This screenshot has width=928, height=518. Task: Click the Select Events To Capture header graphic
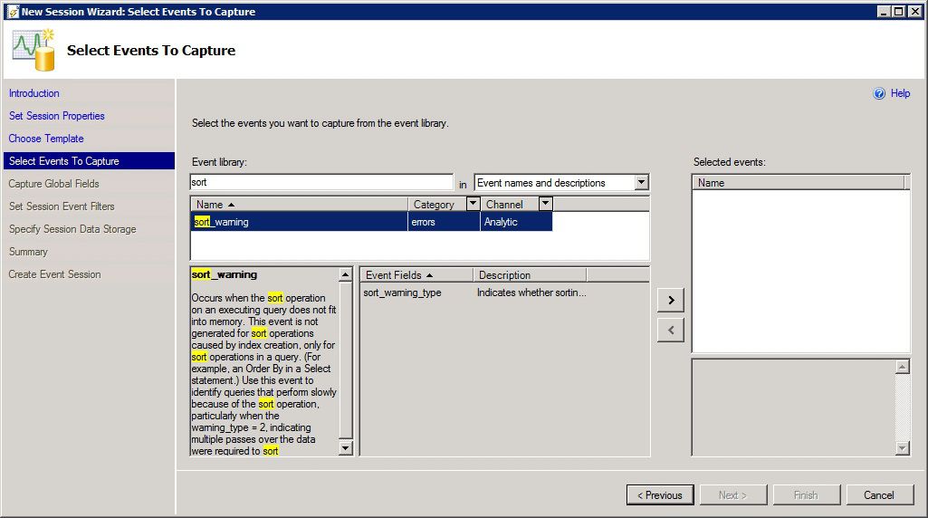[33, 51]
